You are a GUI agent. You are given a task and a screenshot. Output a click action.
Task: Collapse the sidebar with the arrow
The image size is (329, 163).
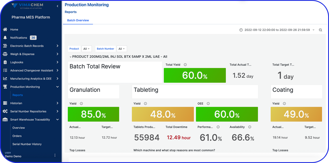tap(57, 6)
